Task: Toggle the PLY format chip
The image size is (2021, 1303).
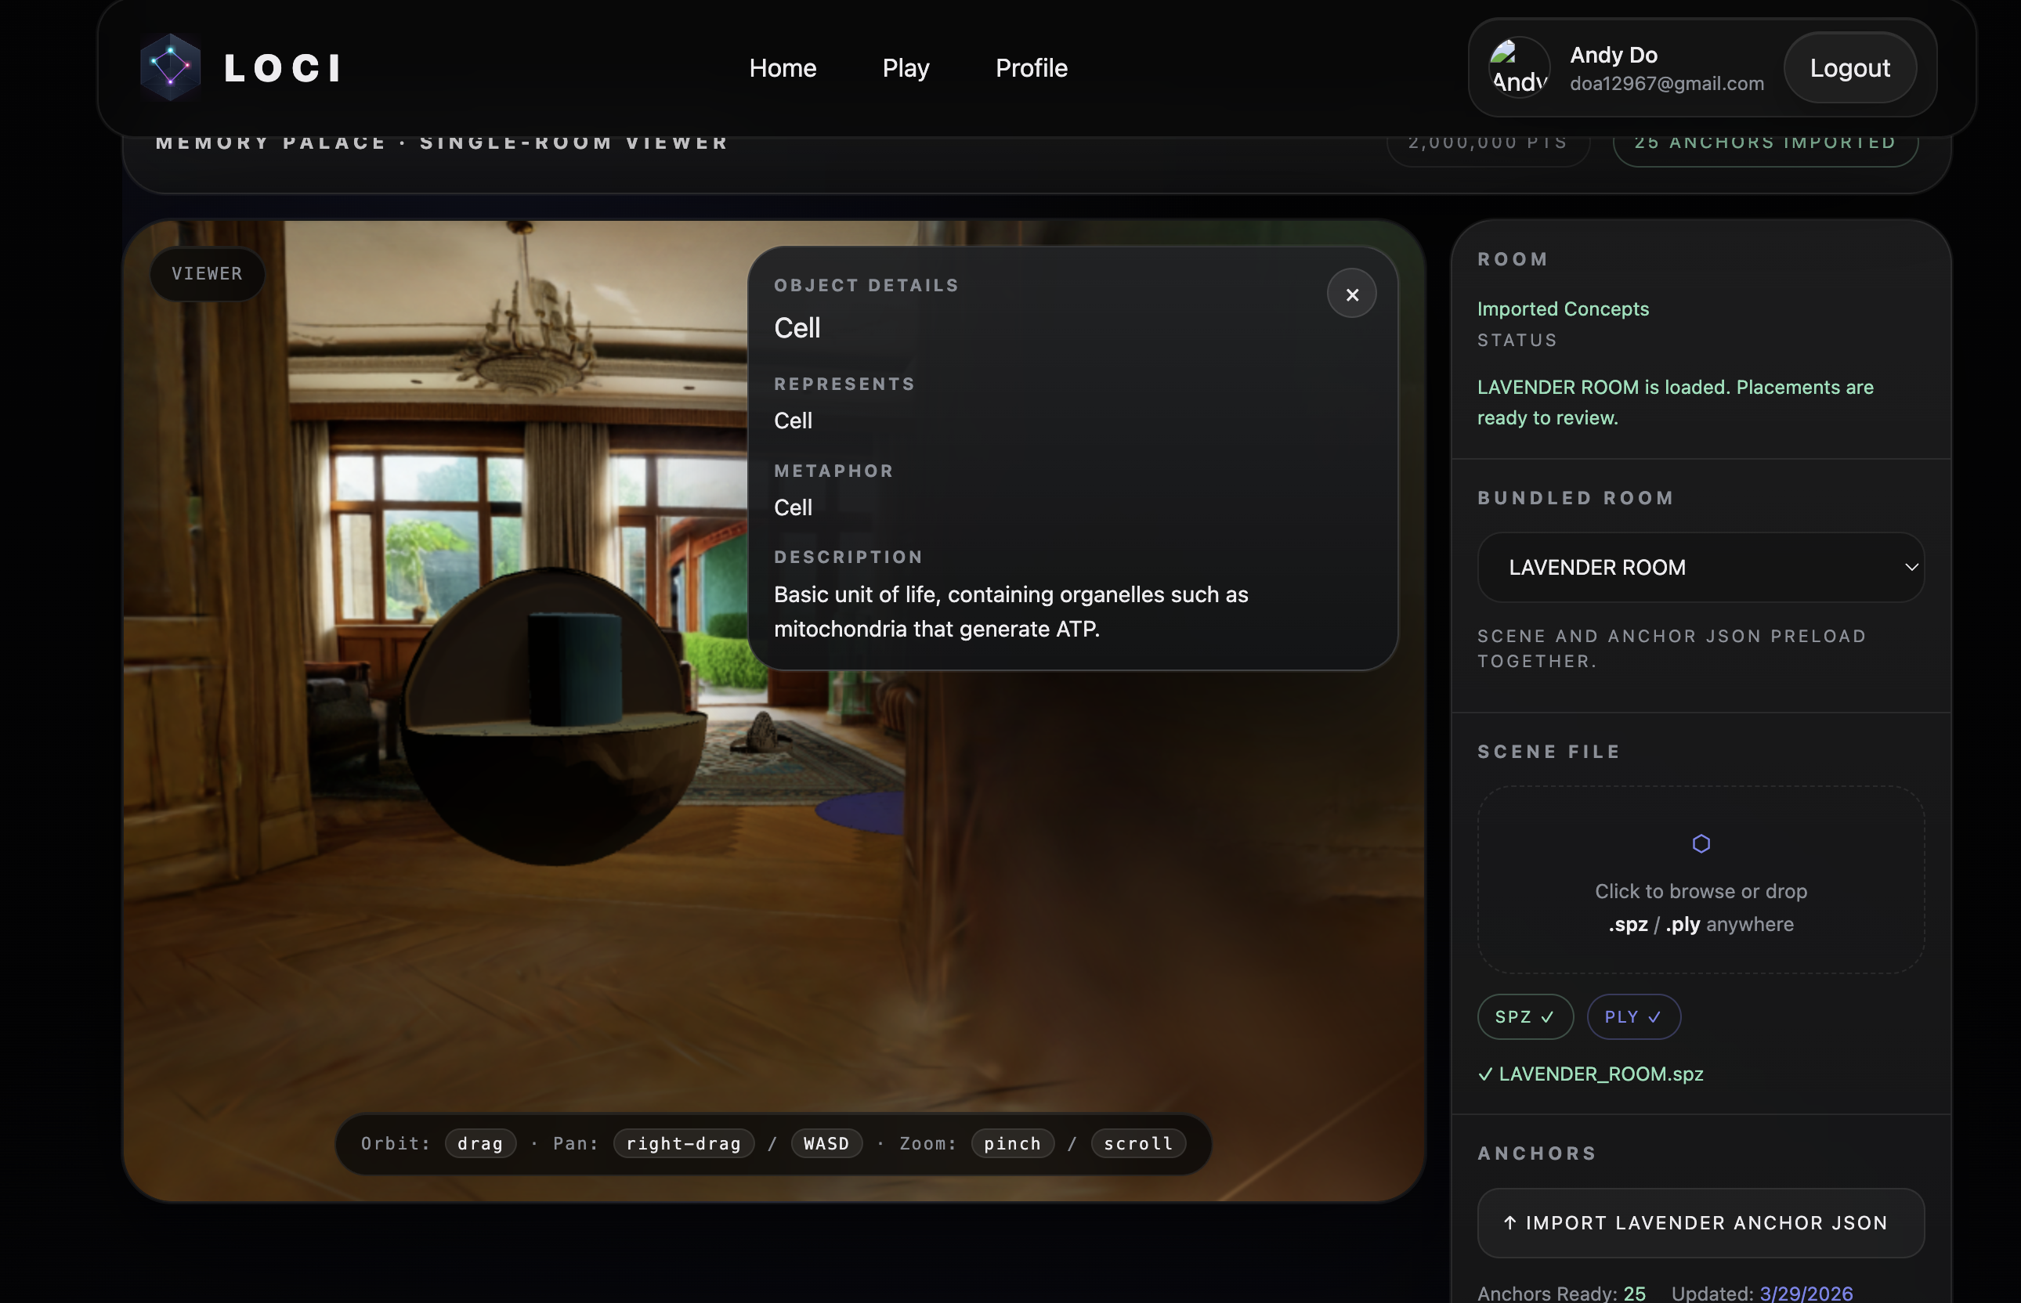Action: [1632, 1017]
